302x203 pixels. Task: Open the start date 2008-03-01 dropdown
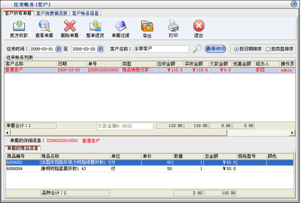point(59,49)
